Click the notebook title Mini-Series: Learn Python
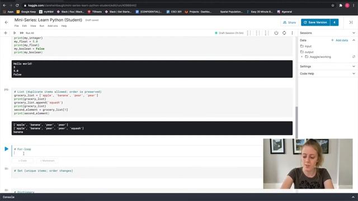 click(48, 20)
